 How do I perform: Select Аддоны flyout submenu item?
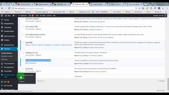(x=22, y=82)
